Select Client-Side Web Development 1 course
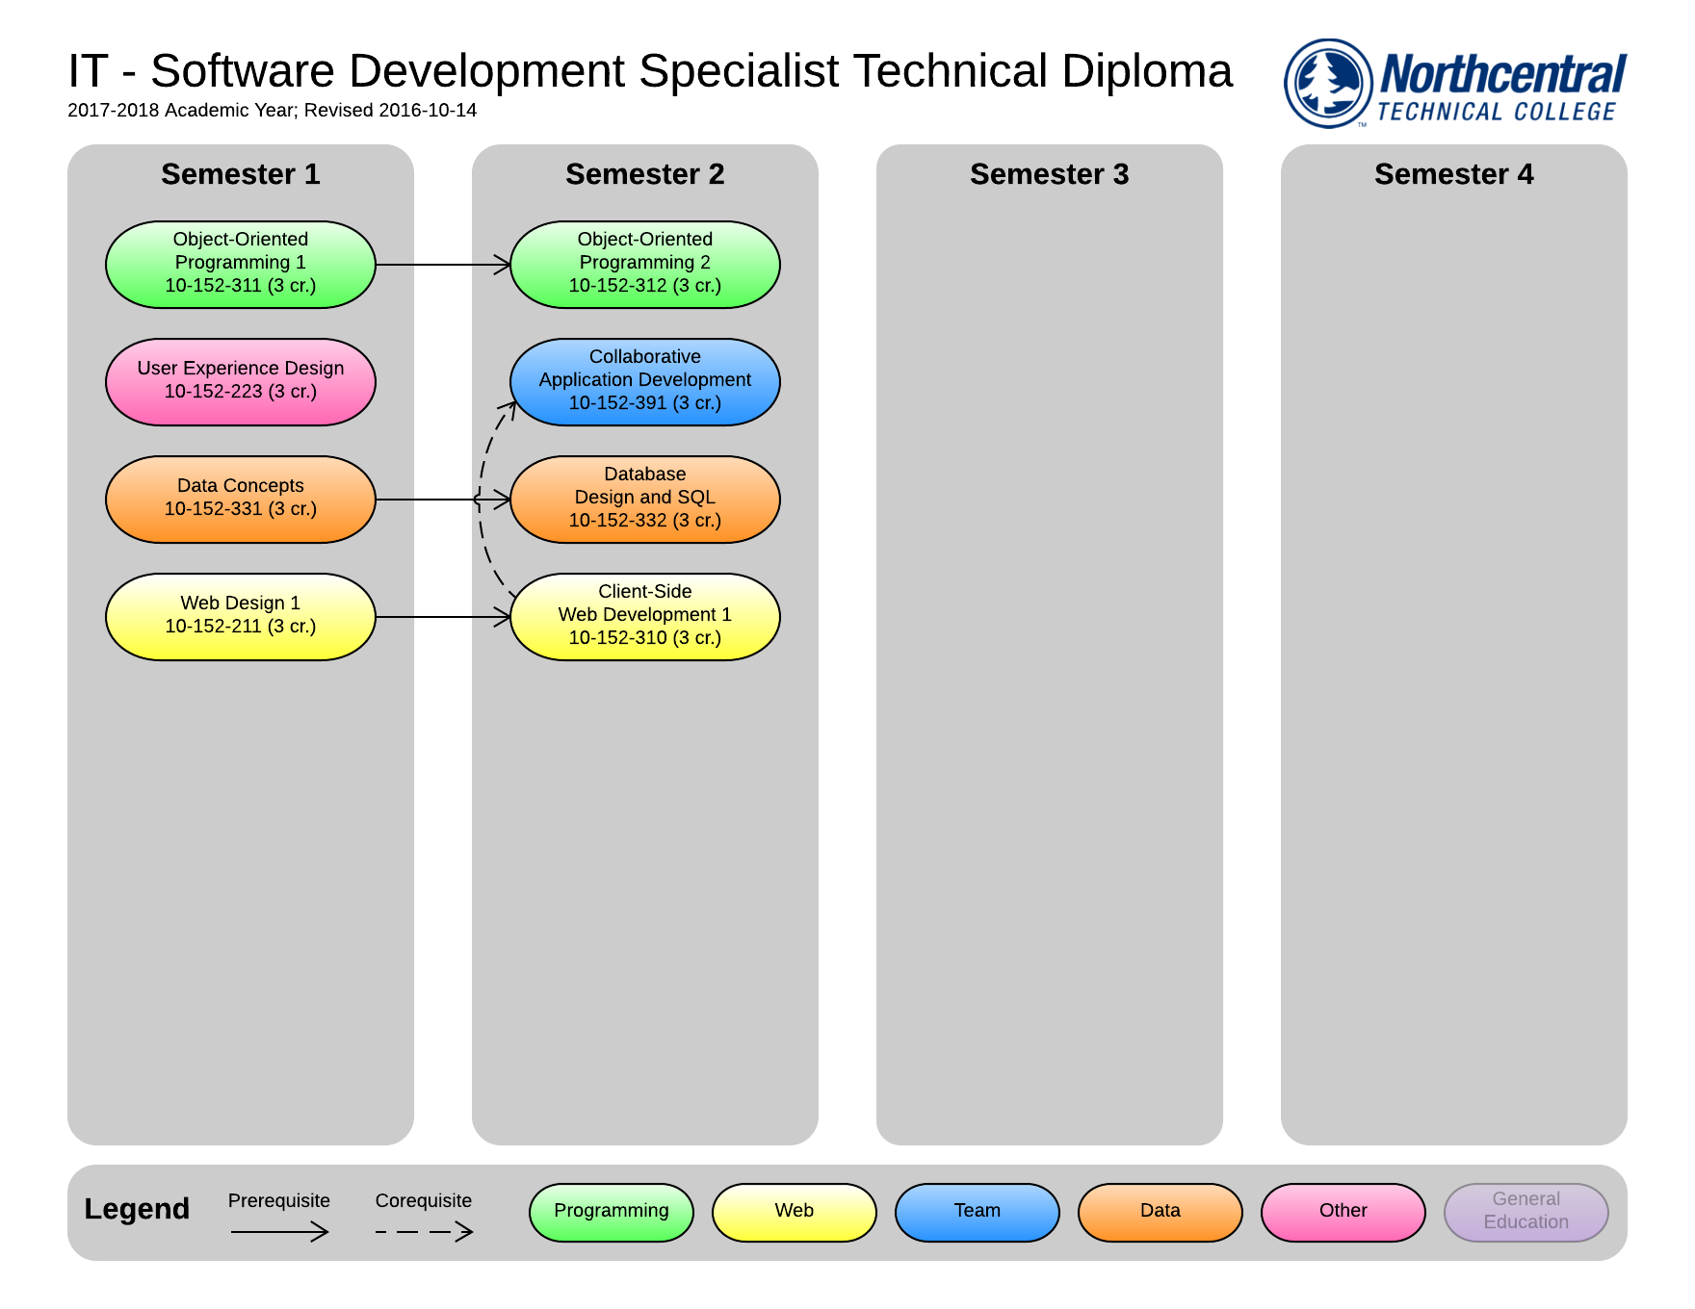1695x1309 pixels. click(645, 616)
